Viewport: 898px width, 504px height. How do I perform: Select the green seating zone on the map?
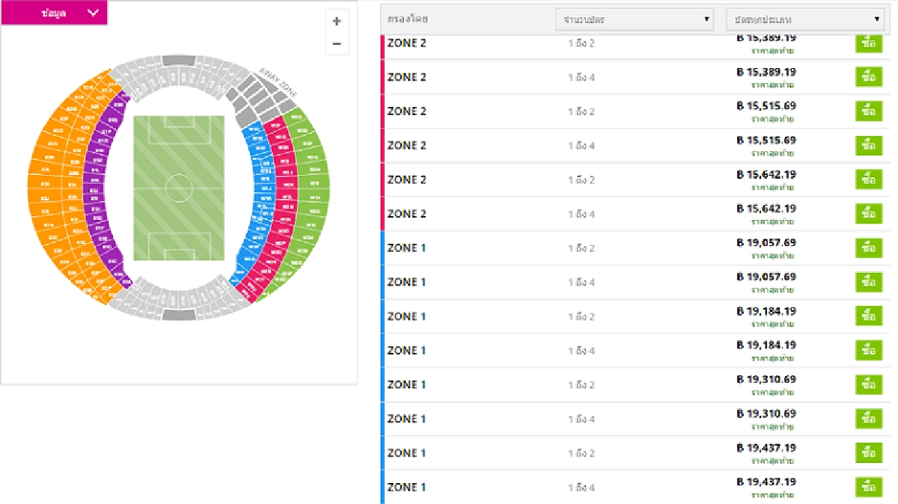313,187
